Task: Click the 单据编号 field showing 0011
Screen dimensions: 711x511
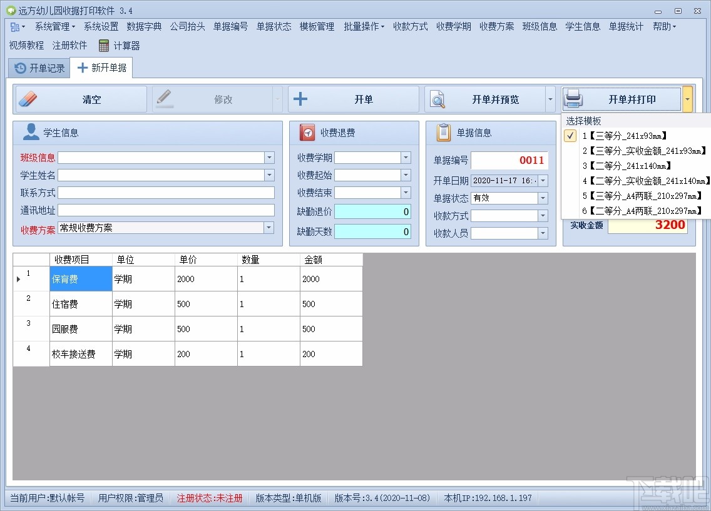Action: tap(509, 160)
